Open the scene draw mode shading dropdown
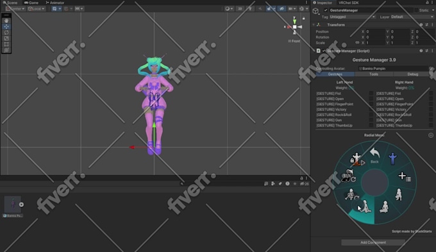Screen dimensions: 436x252 229,8
